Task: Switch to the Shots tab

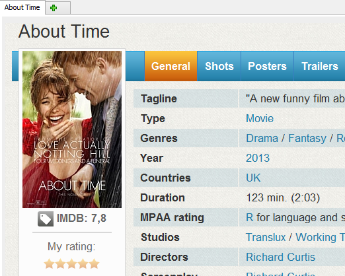Action: coord(219,66)
